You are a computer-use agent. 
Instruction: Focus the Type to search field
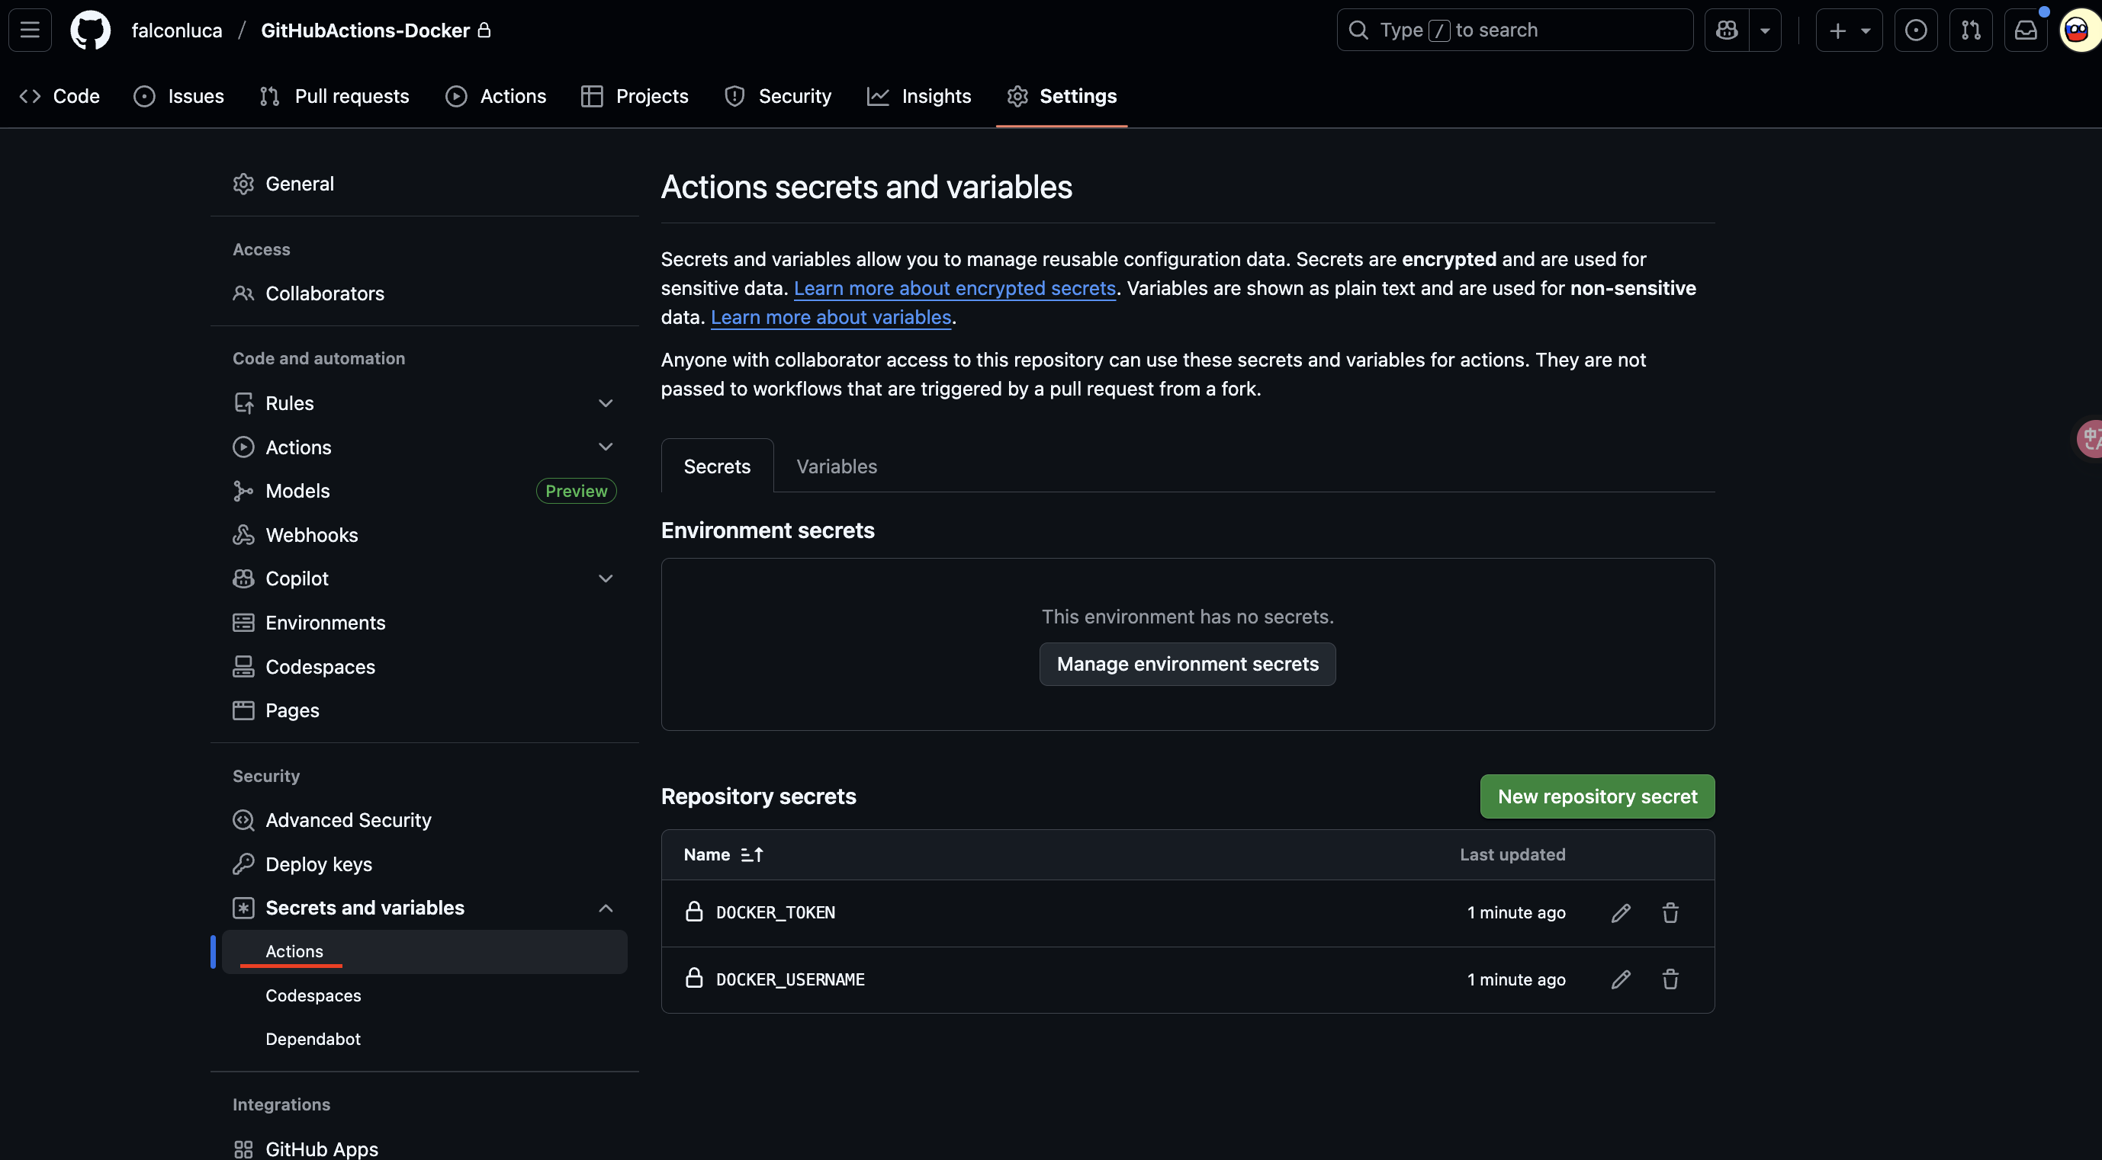click(1514, 30)
